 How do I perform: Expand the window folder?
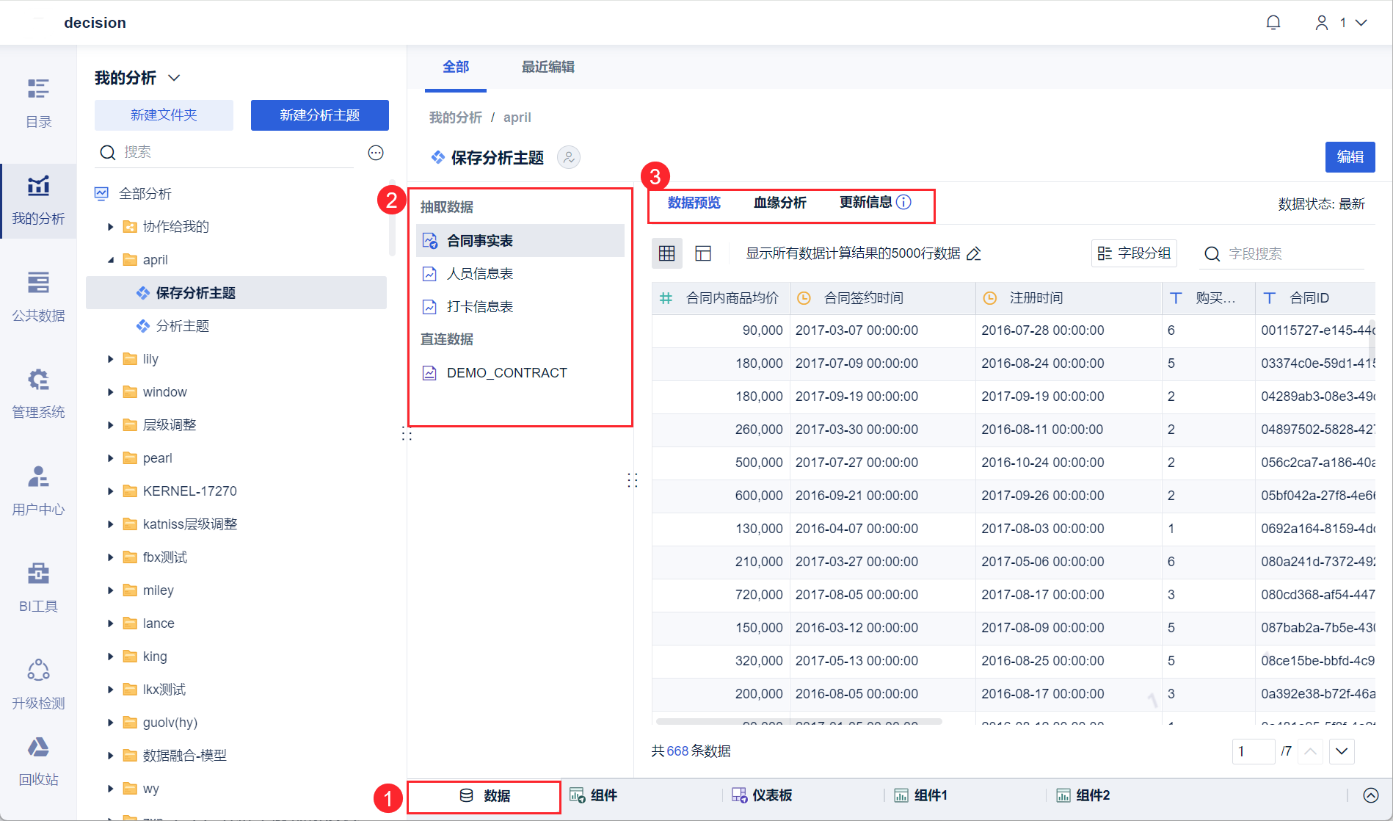click(110, 392)
